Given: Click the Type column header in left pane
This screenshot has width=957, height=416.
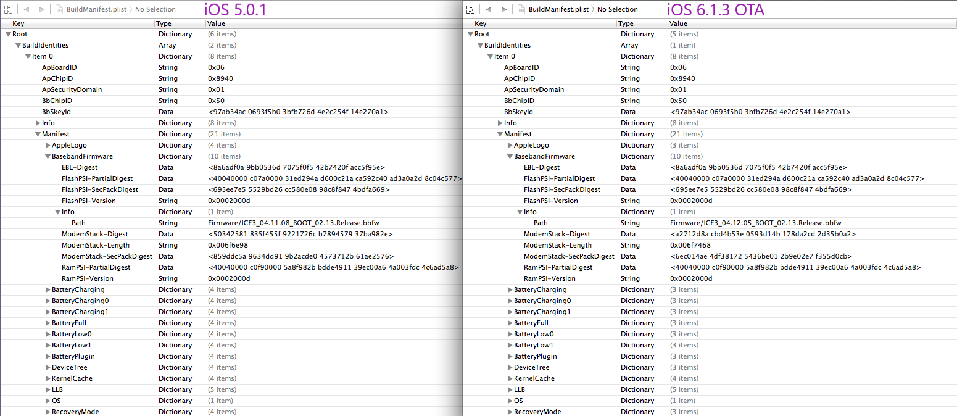Looking at the screenshot, I should click(180, 23).
